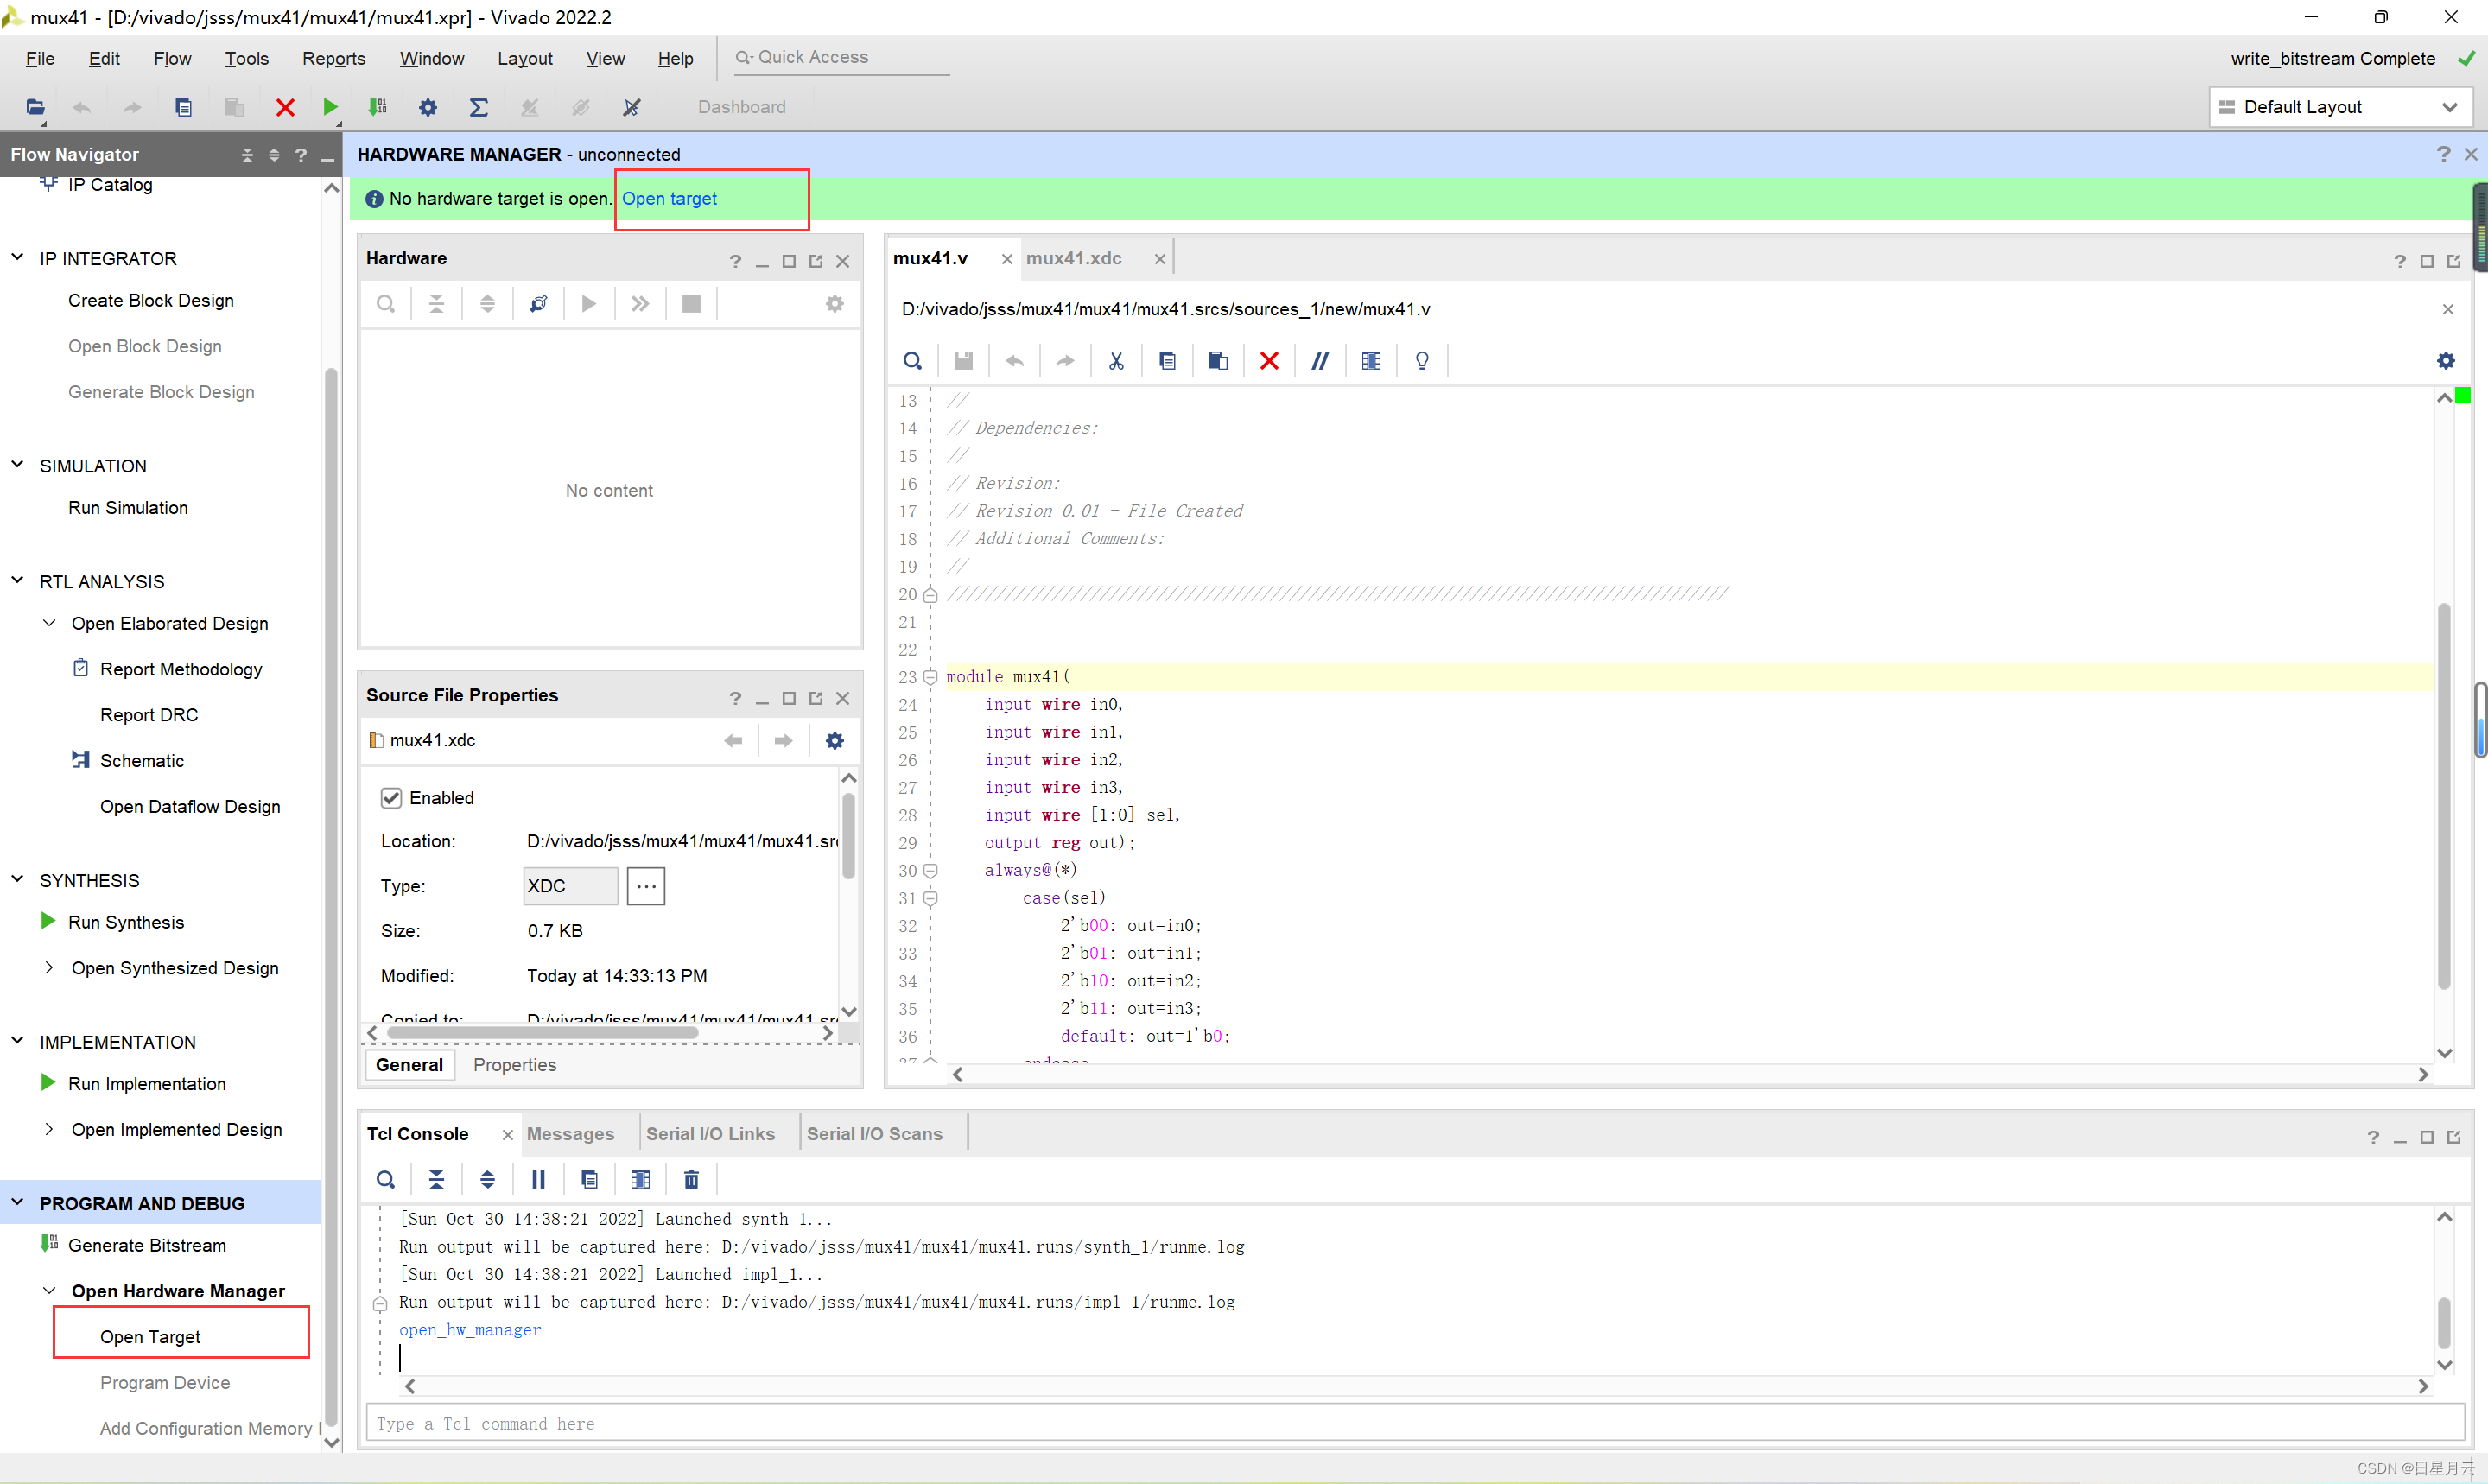Screen dimensions: 2488x1484
Task: Switch to the mux41.xdc editor tab
Action: click(x=1073, y=258)
